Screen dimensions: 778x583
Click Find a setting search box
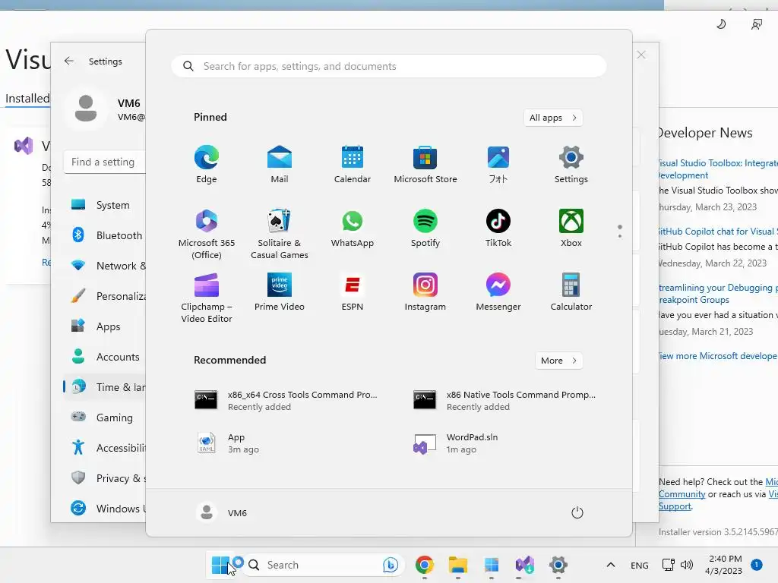(x=104, y=162)
